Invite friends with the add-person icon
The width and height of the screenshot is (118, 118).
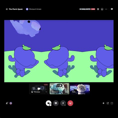point(7,103)
